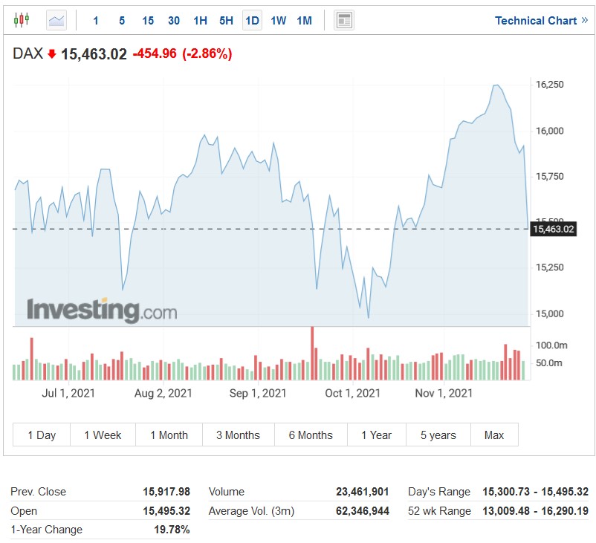
Task: Select the 1 Year range
Action: 376,435
